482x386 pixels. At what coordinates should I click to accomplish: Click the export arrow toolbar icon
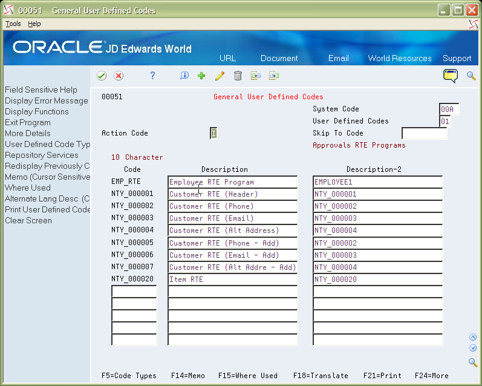273,76
